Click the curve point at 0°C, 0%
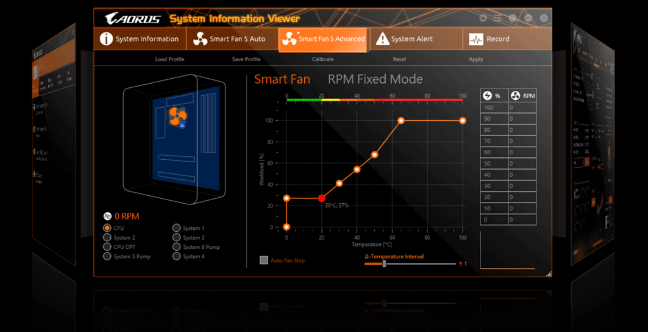 [x=287, y=227]
